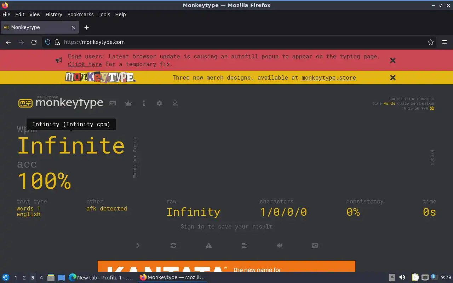Select the custom test mode

[426, 104]
